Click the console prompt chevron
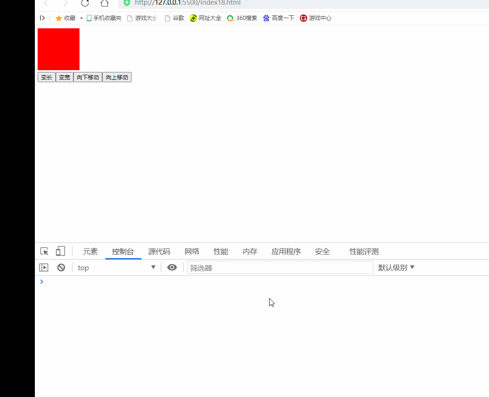Image resolution: width=489 pixels, height=397 pixels. point(41,282)
